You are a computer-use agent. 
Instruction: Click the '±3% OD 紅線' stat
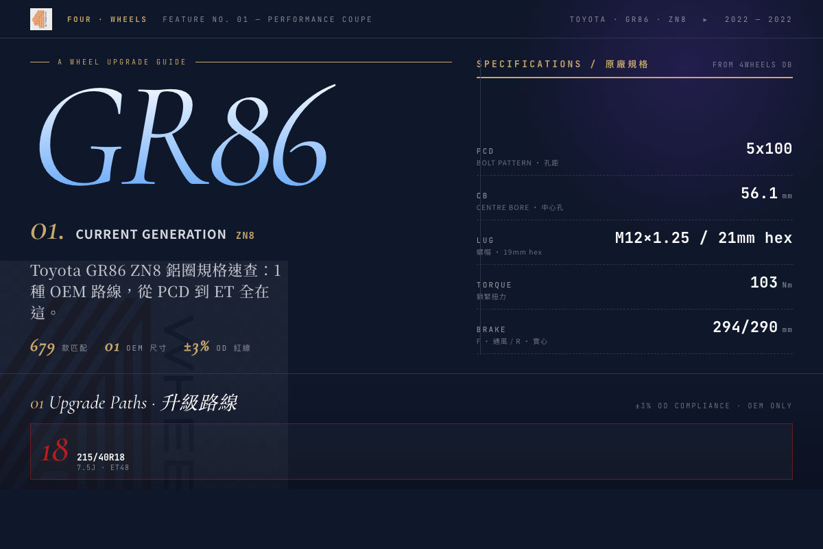point(217,347)
